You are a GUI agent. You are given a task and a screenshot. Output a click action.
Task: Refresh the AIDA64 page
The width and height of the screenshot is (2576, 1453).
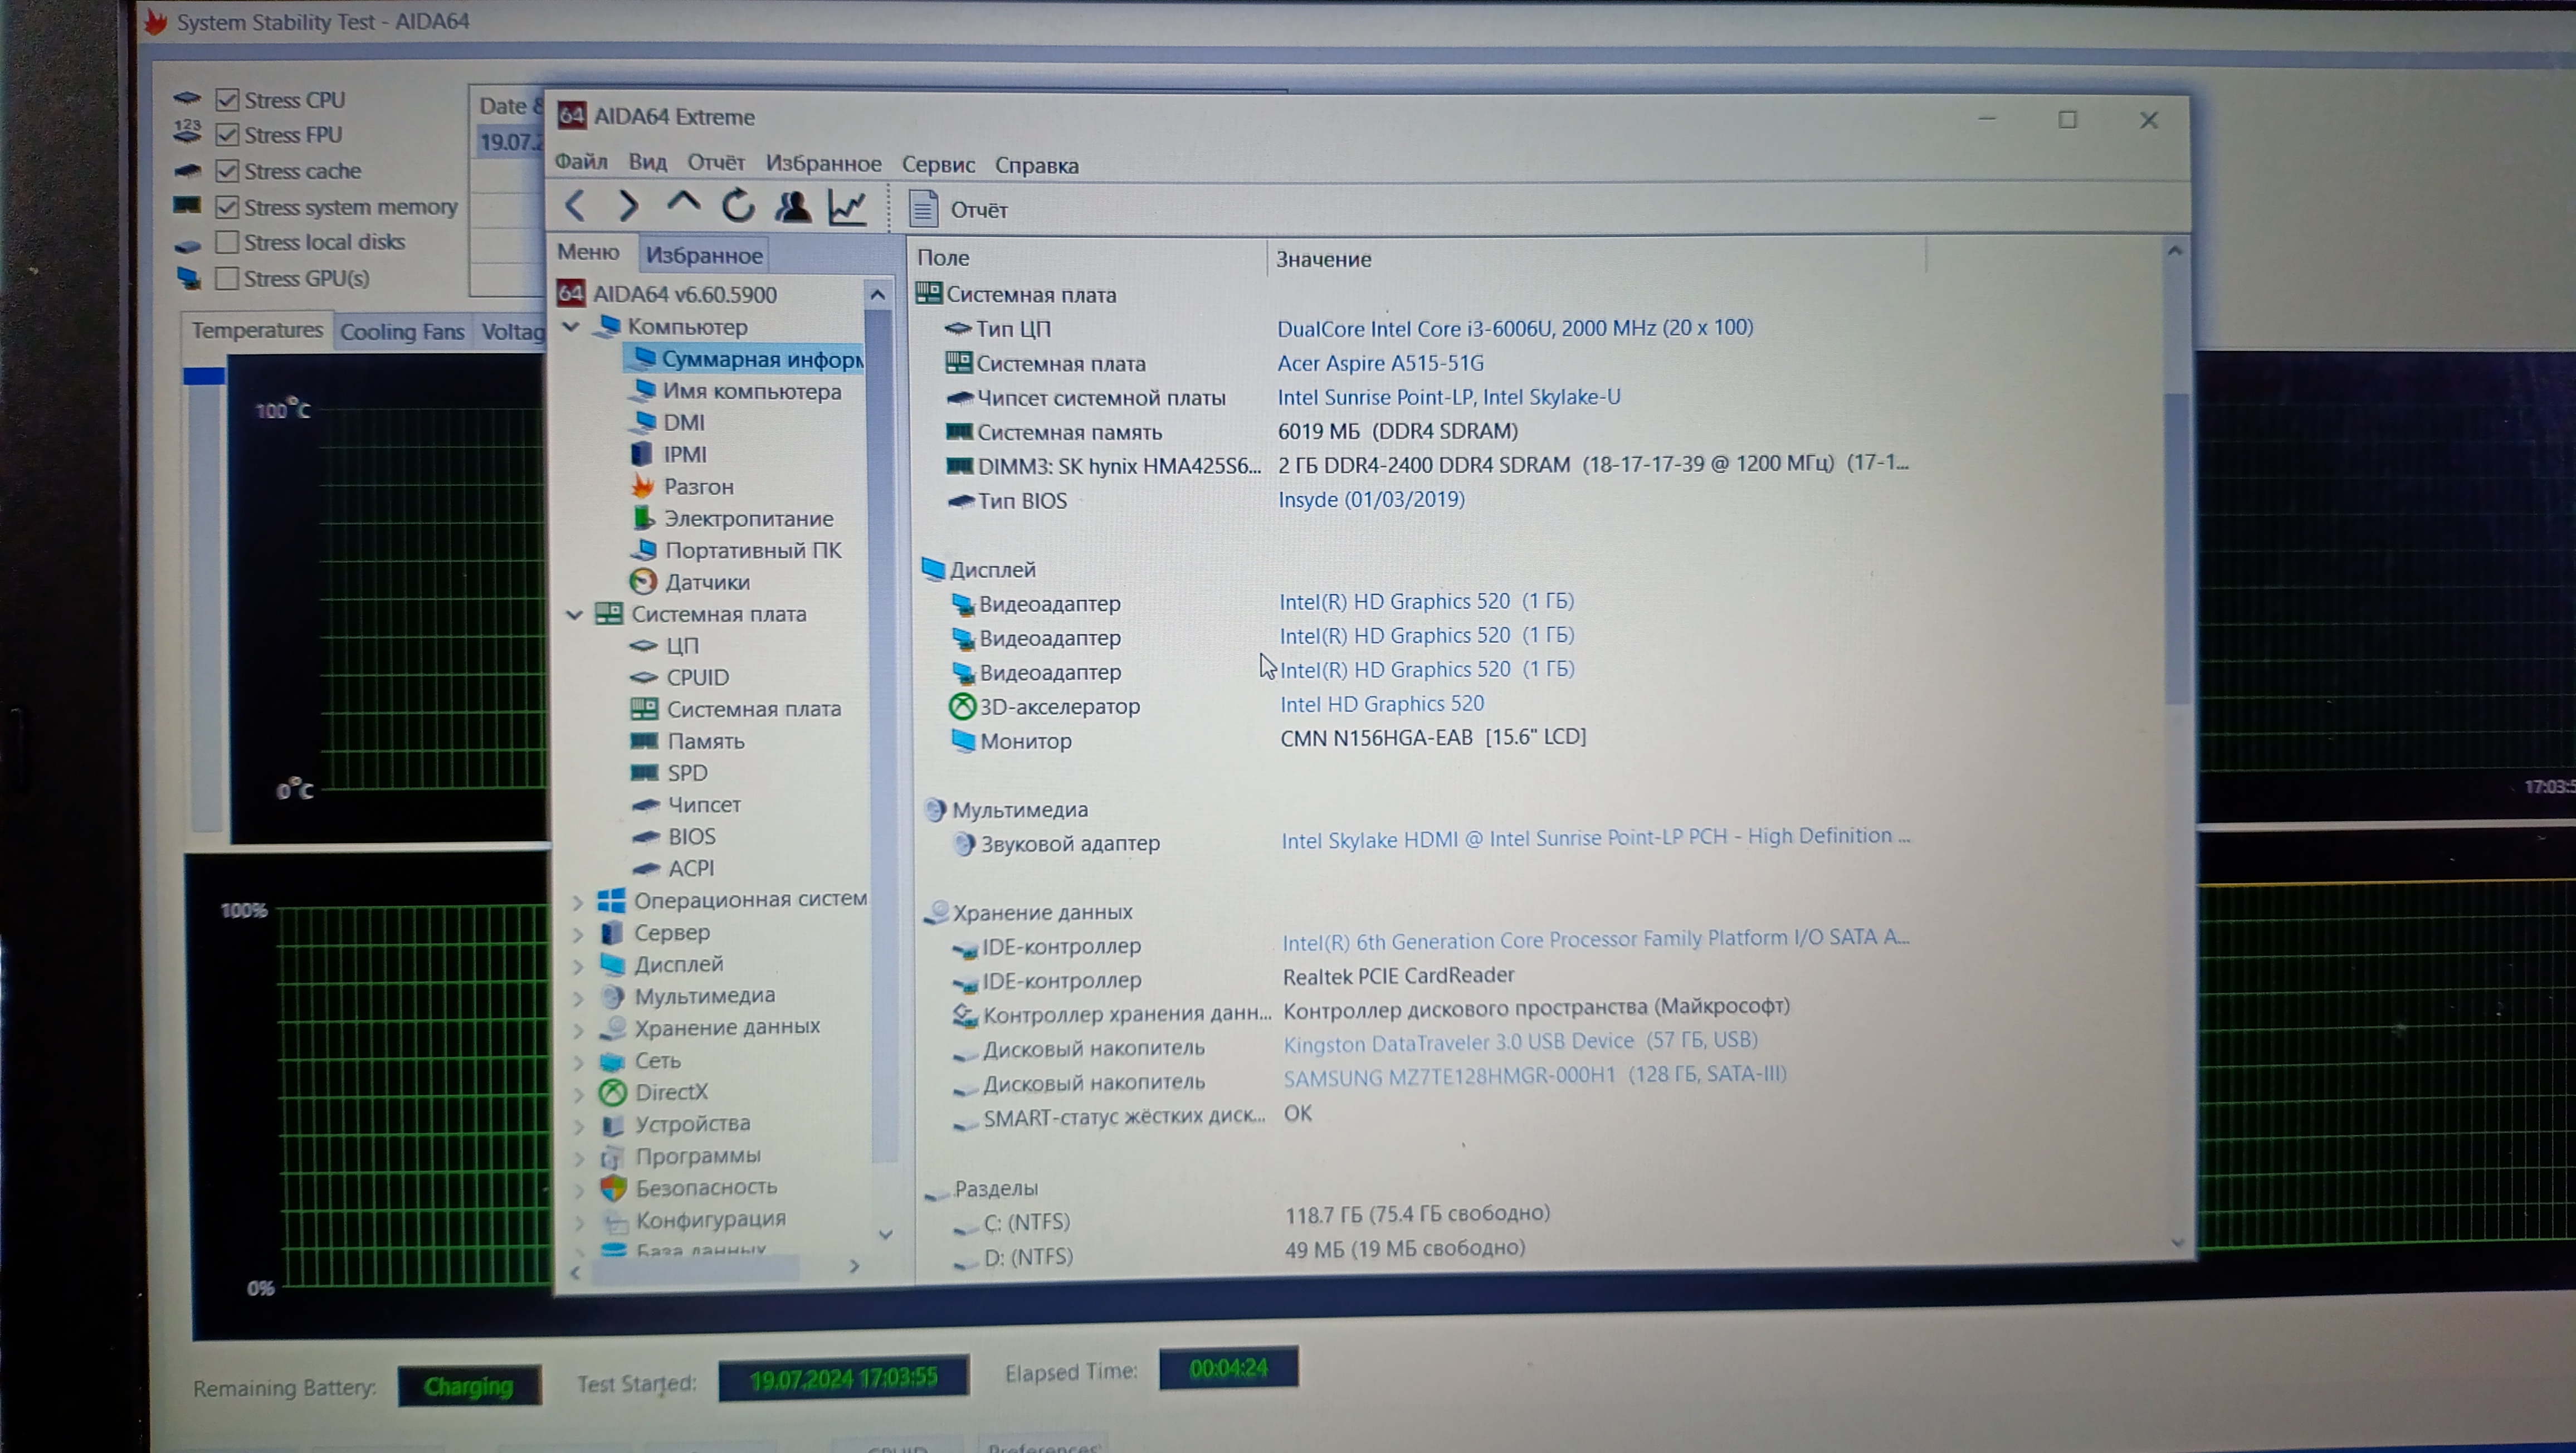coord(738,206)
